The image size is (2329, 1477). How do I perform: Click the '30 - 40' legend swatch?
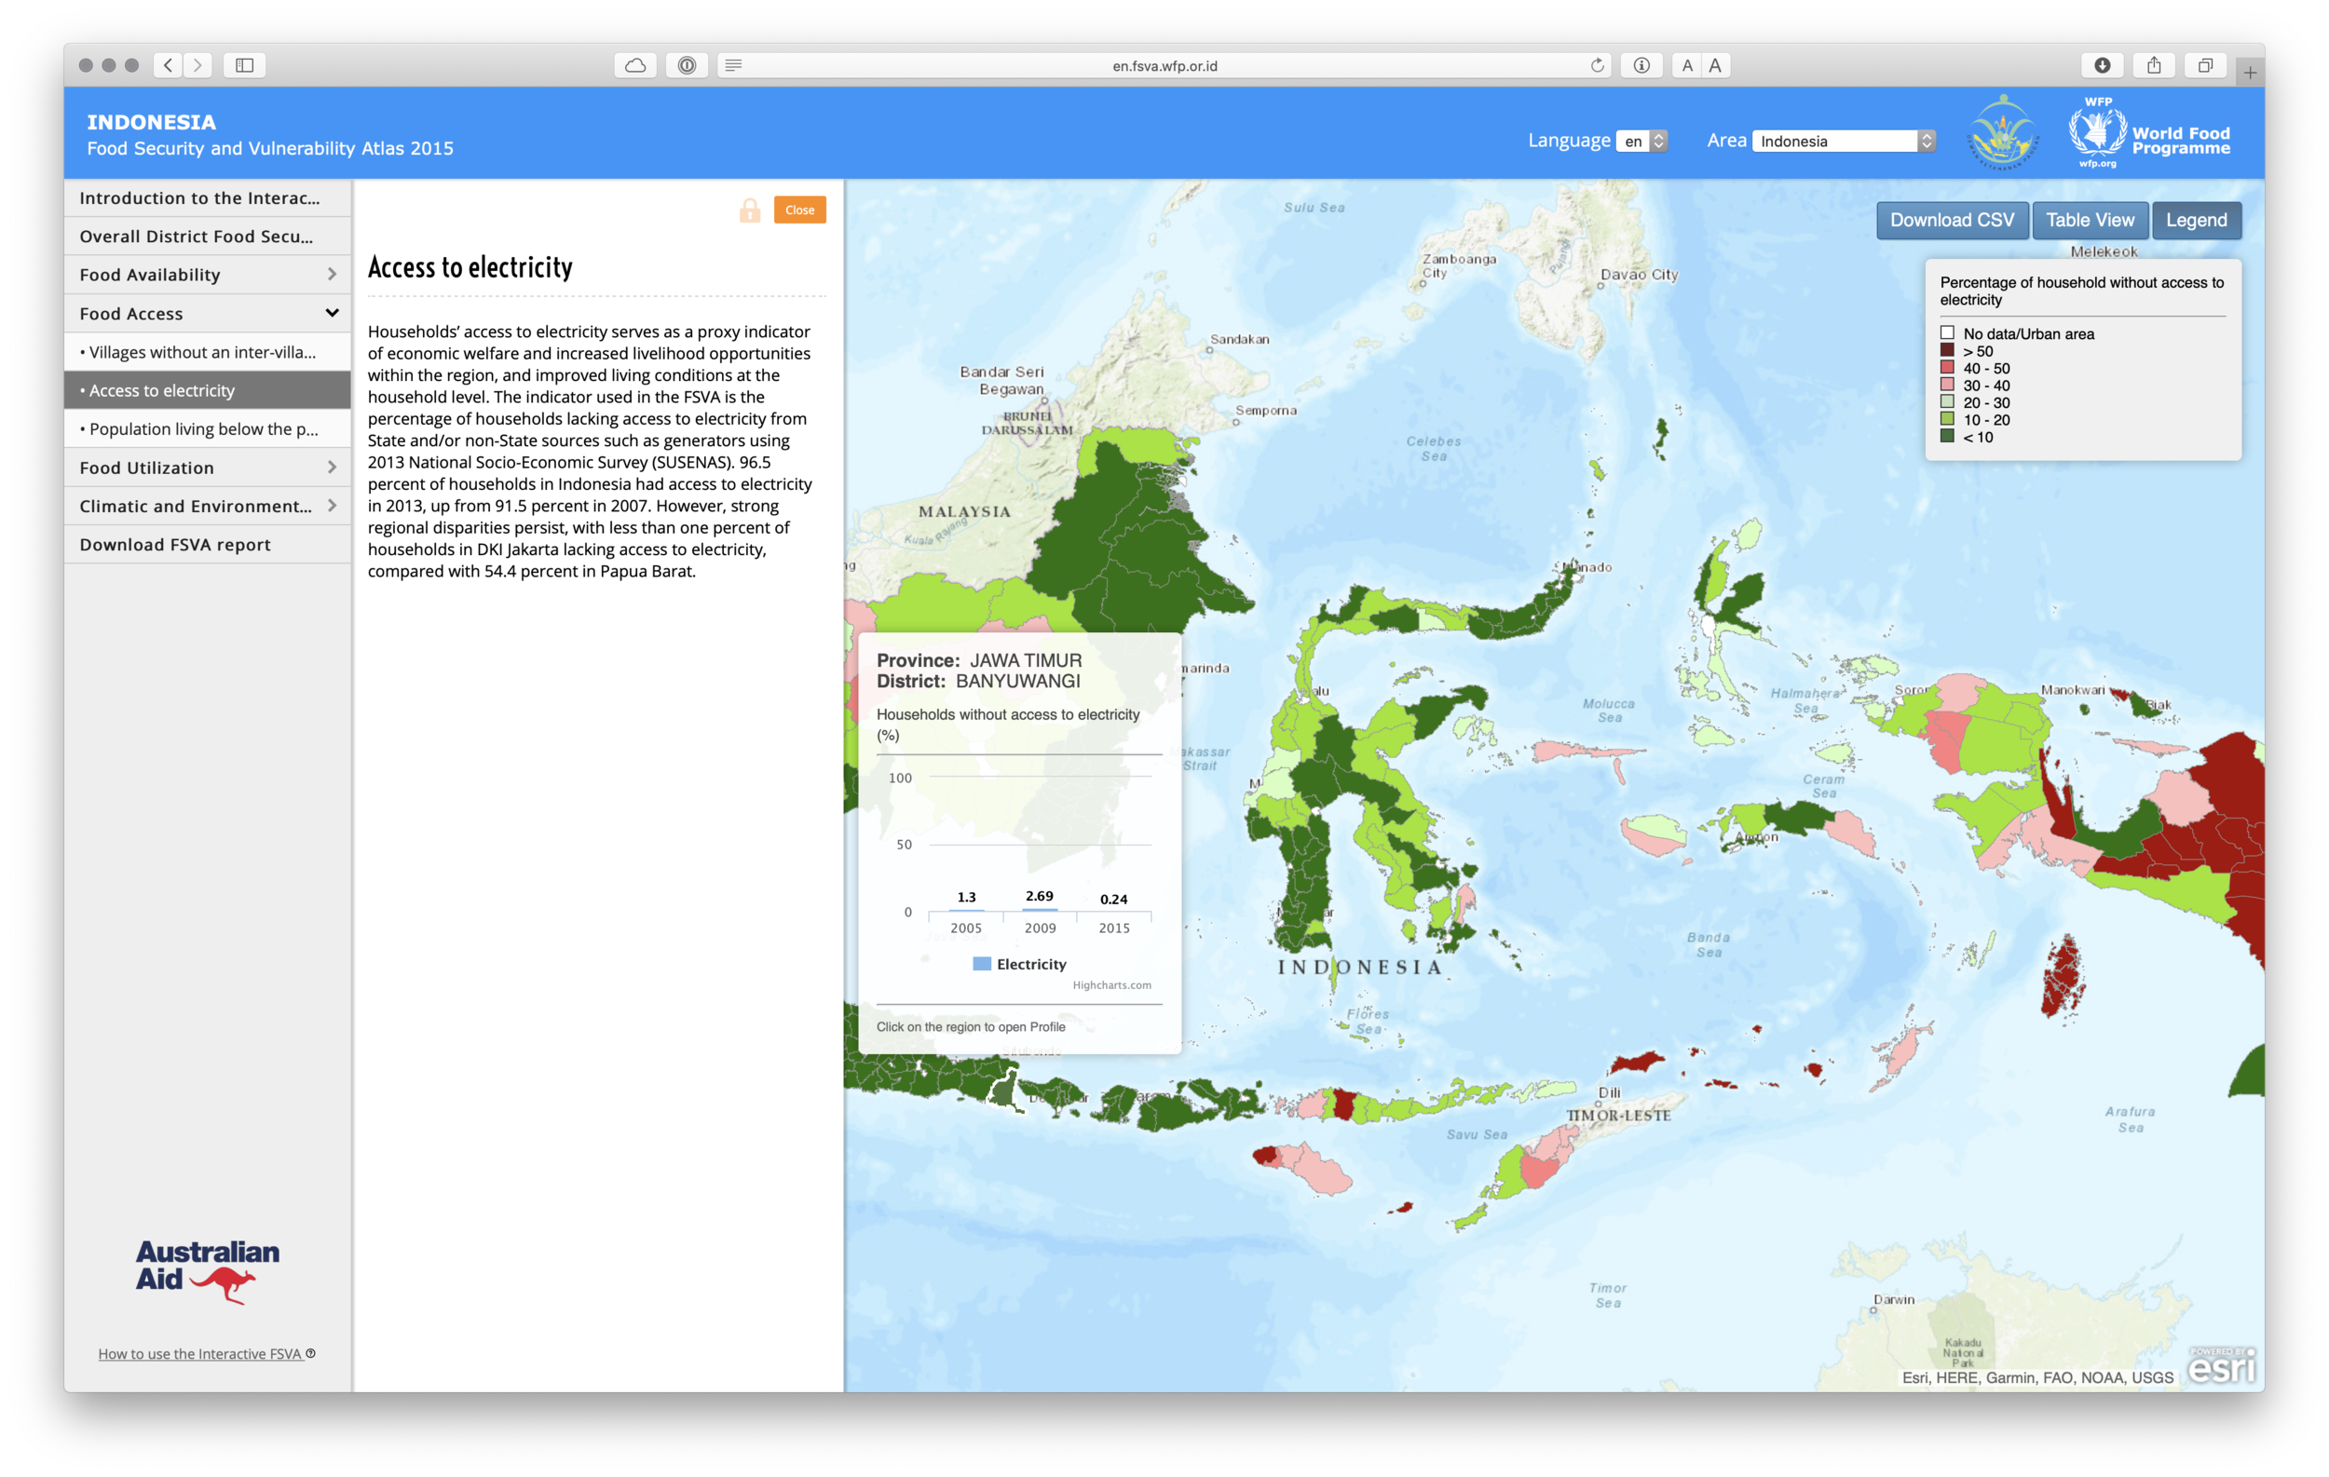(1947, 385)
